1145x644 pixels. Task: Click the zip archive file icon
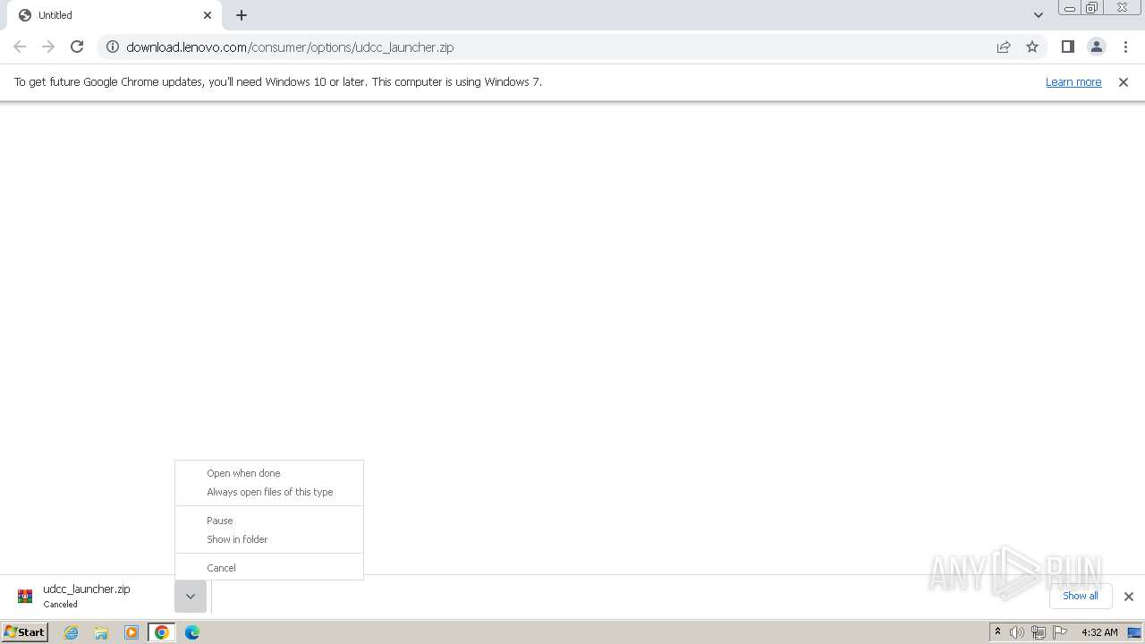click(25, 597)
